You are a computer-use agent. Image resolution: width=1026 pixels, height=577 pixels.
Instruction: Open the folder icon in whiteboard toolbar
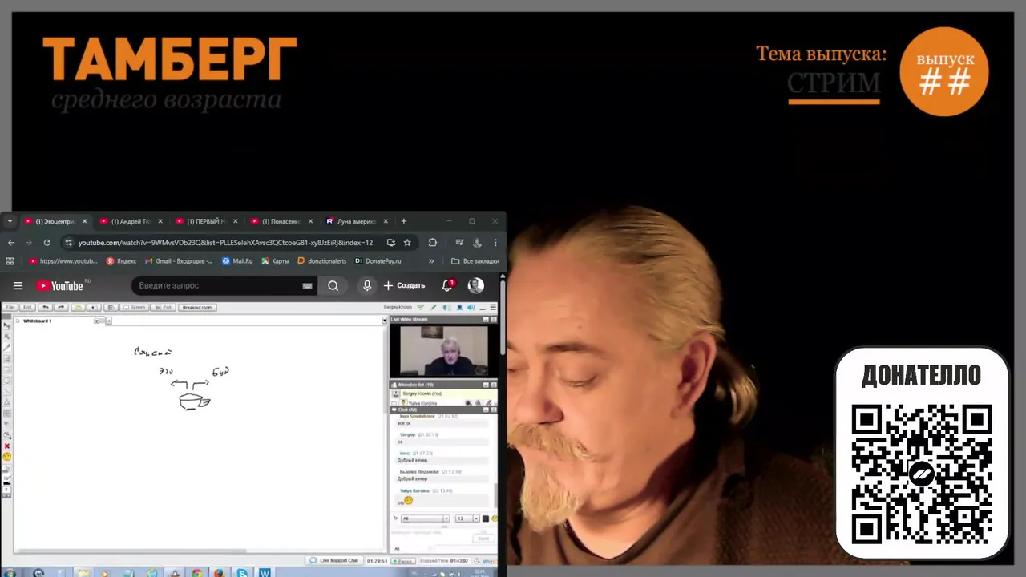pyautogui.click(x=78, y=308)
